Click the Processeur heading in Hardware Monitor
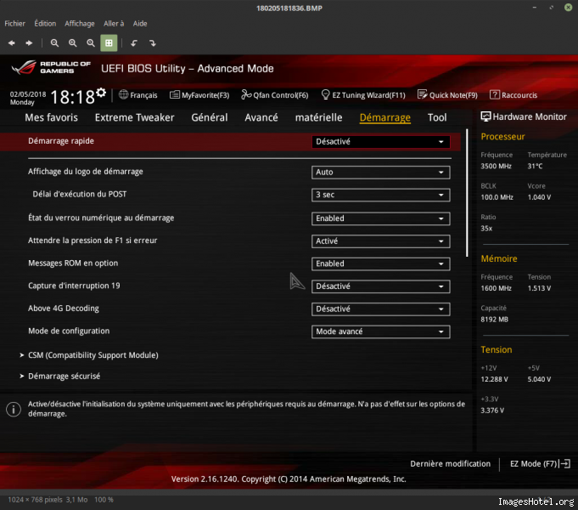The image size is (578, 510). [502, 137]
